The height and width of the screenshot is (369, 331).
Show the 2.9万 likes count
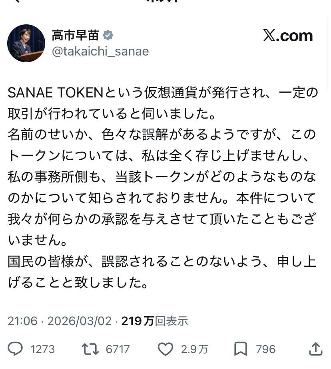pyautogui.click(x=194, y=349)
